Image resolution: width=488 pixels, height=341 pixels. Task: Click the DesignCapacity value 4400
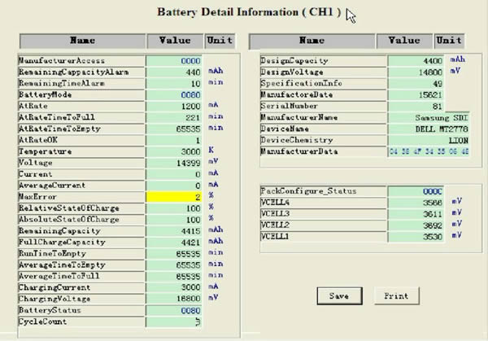pyautogui.click(x=416, y=61)
